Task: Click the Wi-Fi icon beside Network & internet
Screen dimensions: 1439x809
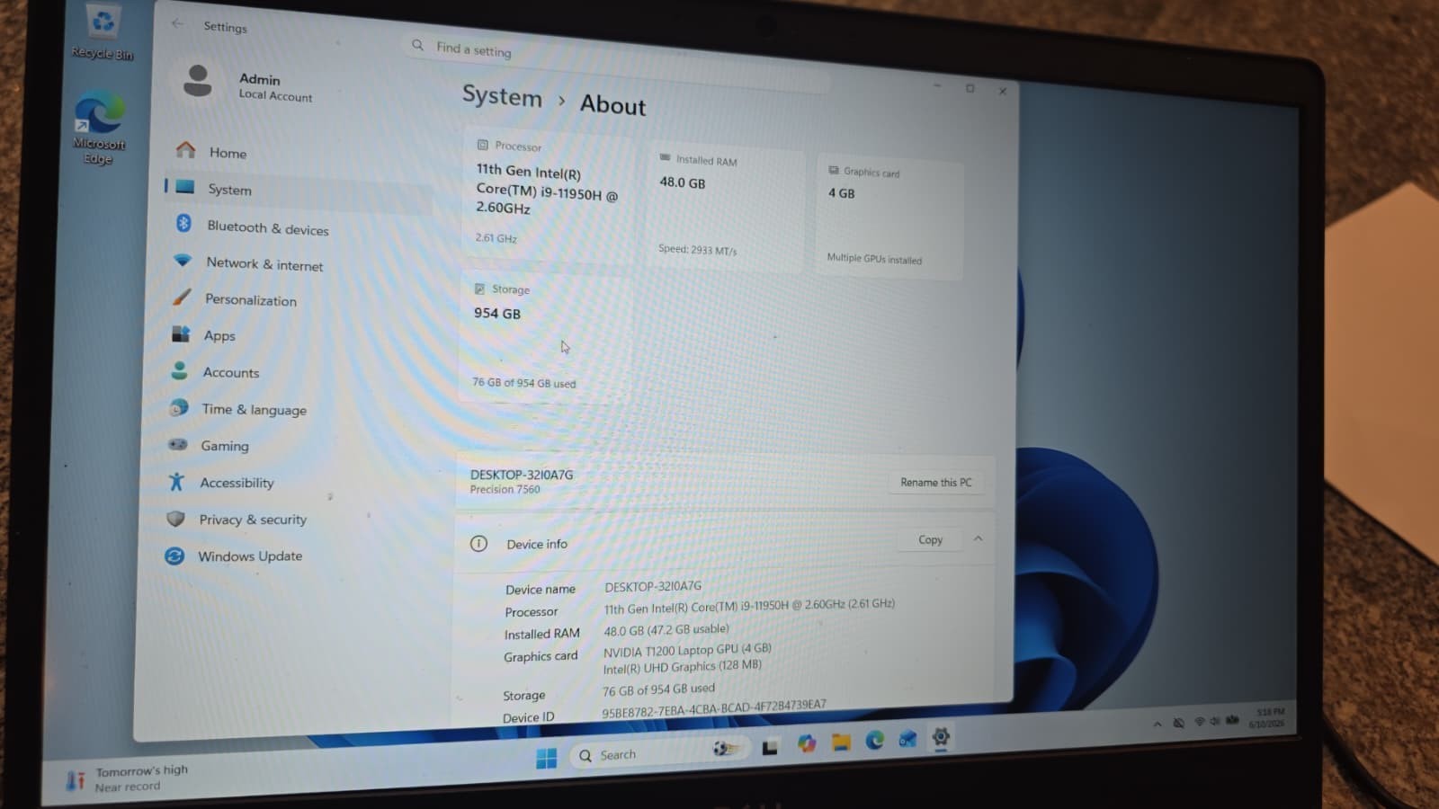Action: pyautogui.click(x=183, y=260)
